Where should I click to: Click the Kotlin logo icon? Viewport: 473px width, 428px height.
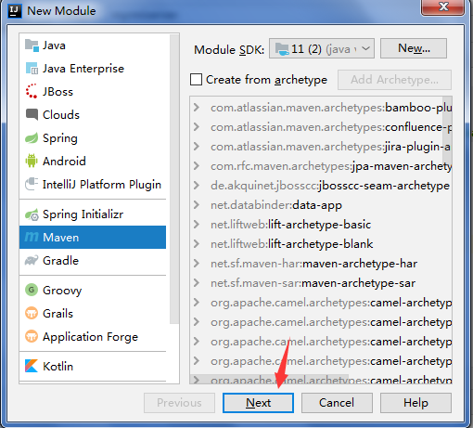32,366
